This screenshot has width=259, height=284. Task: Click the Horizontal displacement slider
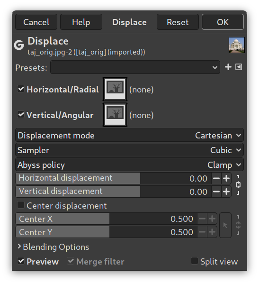pos(113,178)
